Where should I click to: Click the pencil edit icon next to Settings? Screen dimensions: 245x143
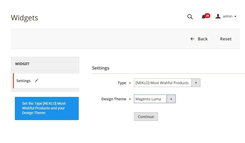36,80
